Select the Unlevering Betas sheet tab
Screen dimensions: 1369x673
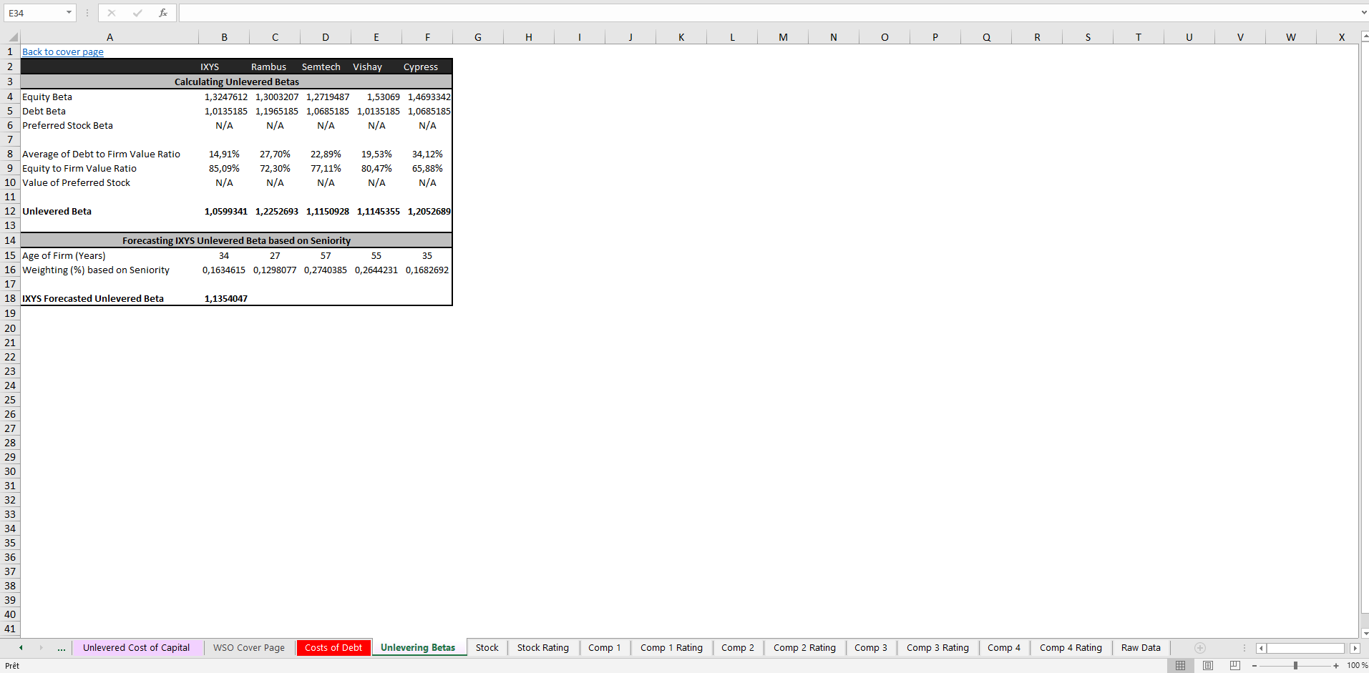pyautogui.click(x=418, y=648)
